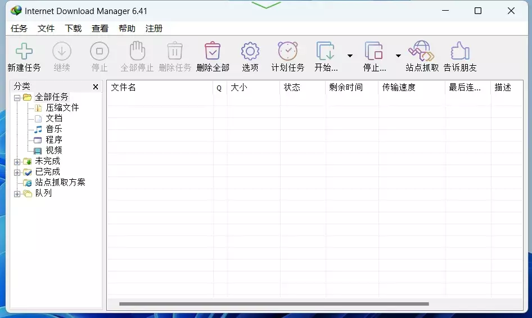This screenshot has width=532, height=318.
Task: Sort by 传输速度 column header
Action: coord(412,88)
